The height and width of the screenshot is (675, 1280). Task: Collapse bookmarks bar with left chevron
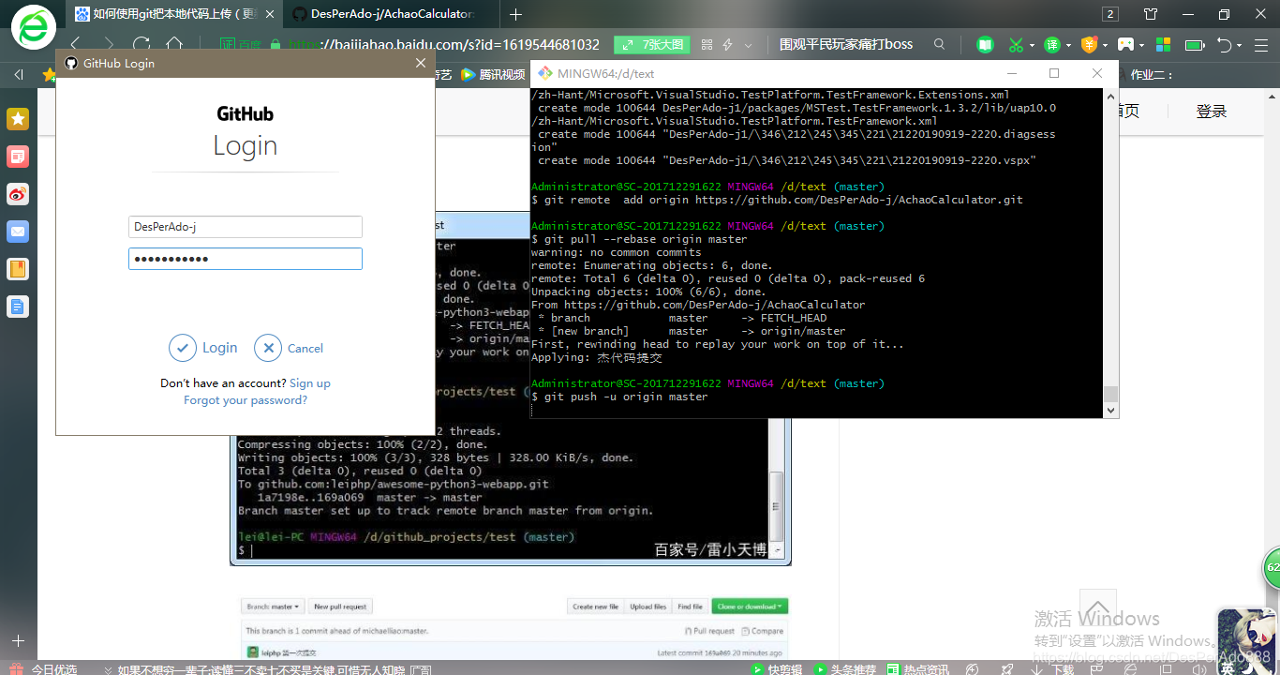coord(18,75)
